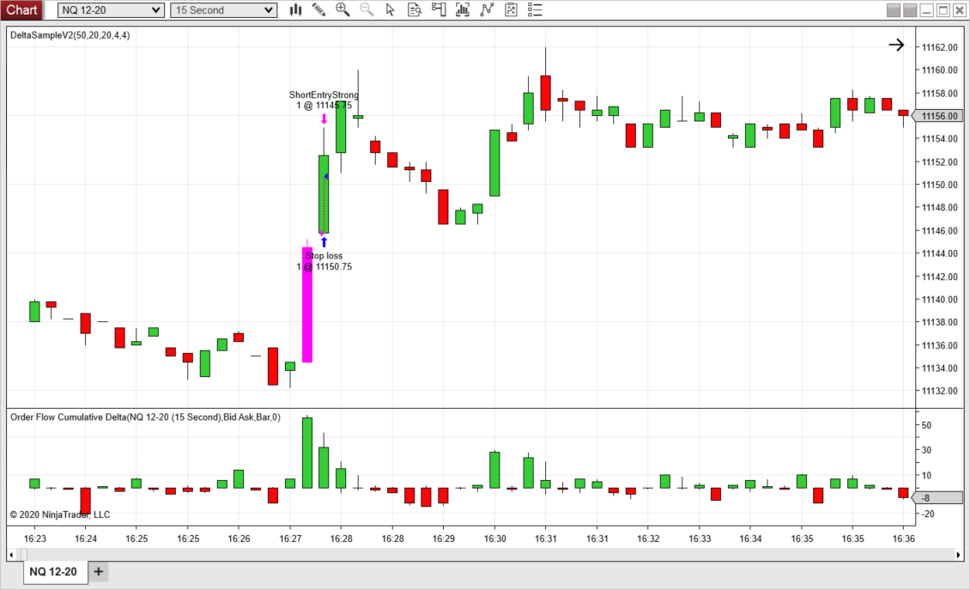The width and height of the screenshot is (970, 590).
Task: Add a new tab with plus button
Action: pos(99,571)
